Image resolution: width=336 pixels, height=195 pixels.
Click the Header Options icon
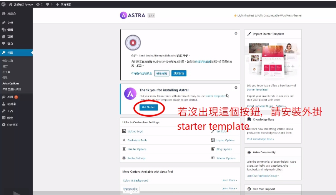124,149
